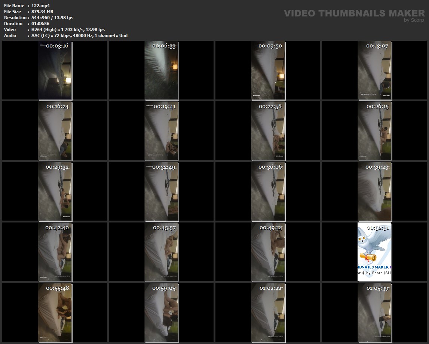Click the 'Audio' label
Screen dimensions: 429x344
[x=10, y=36]
